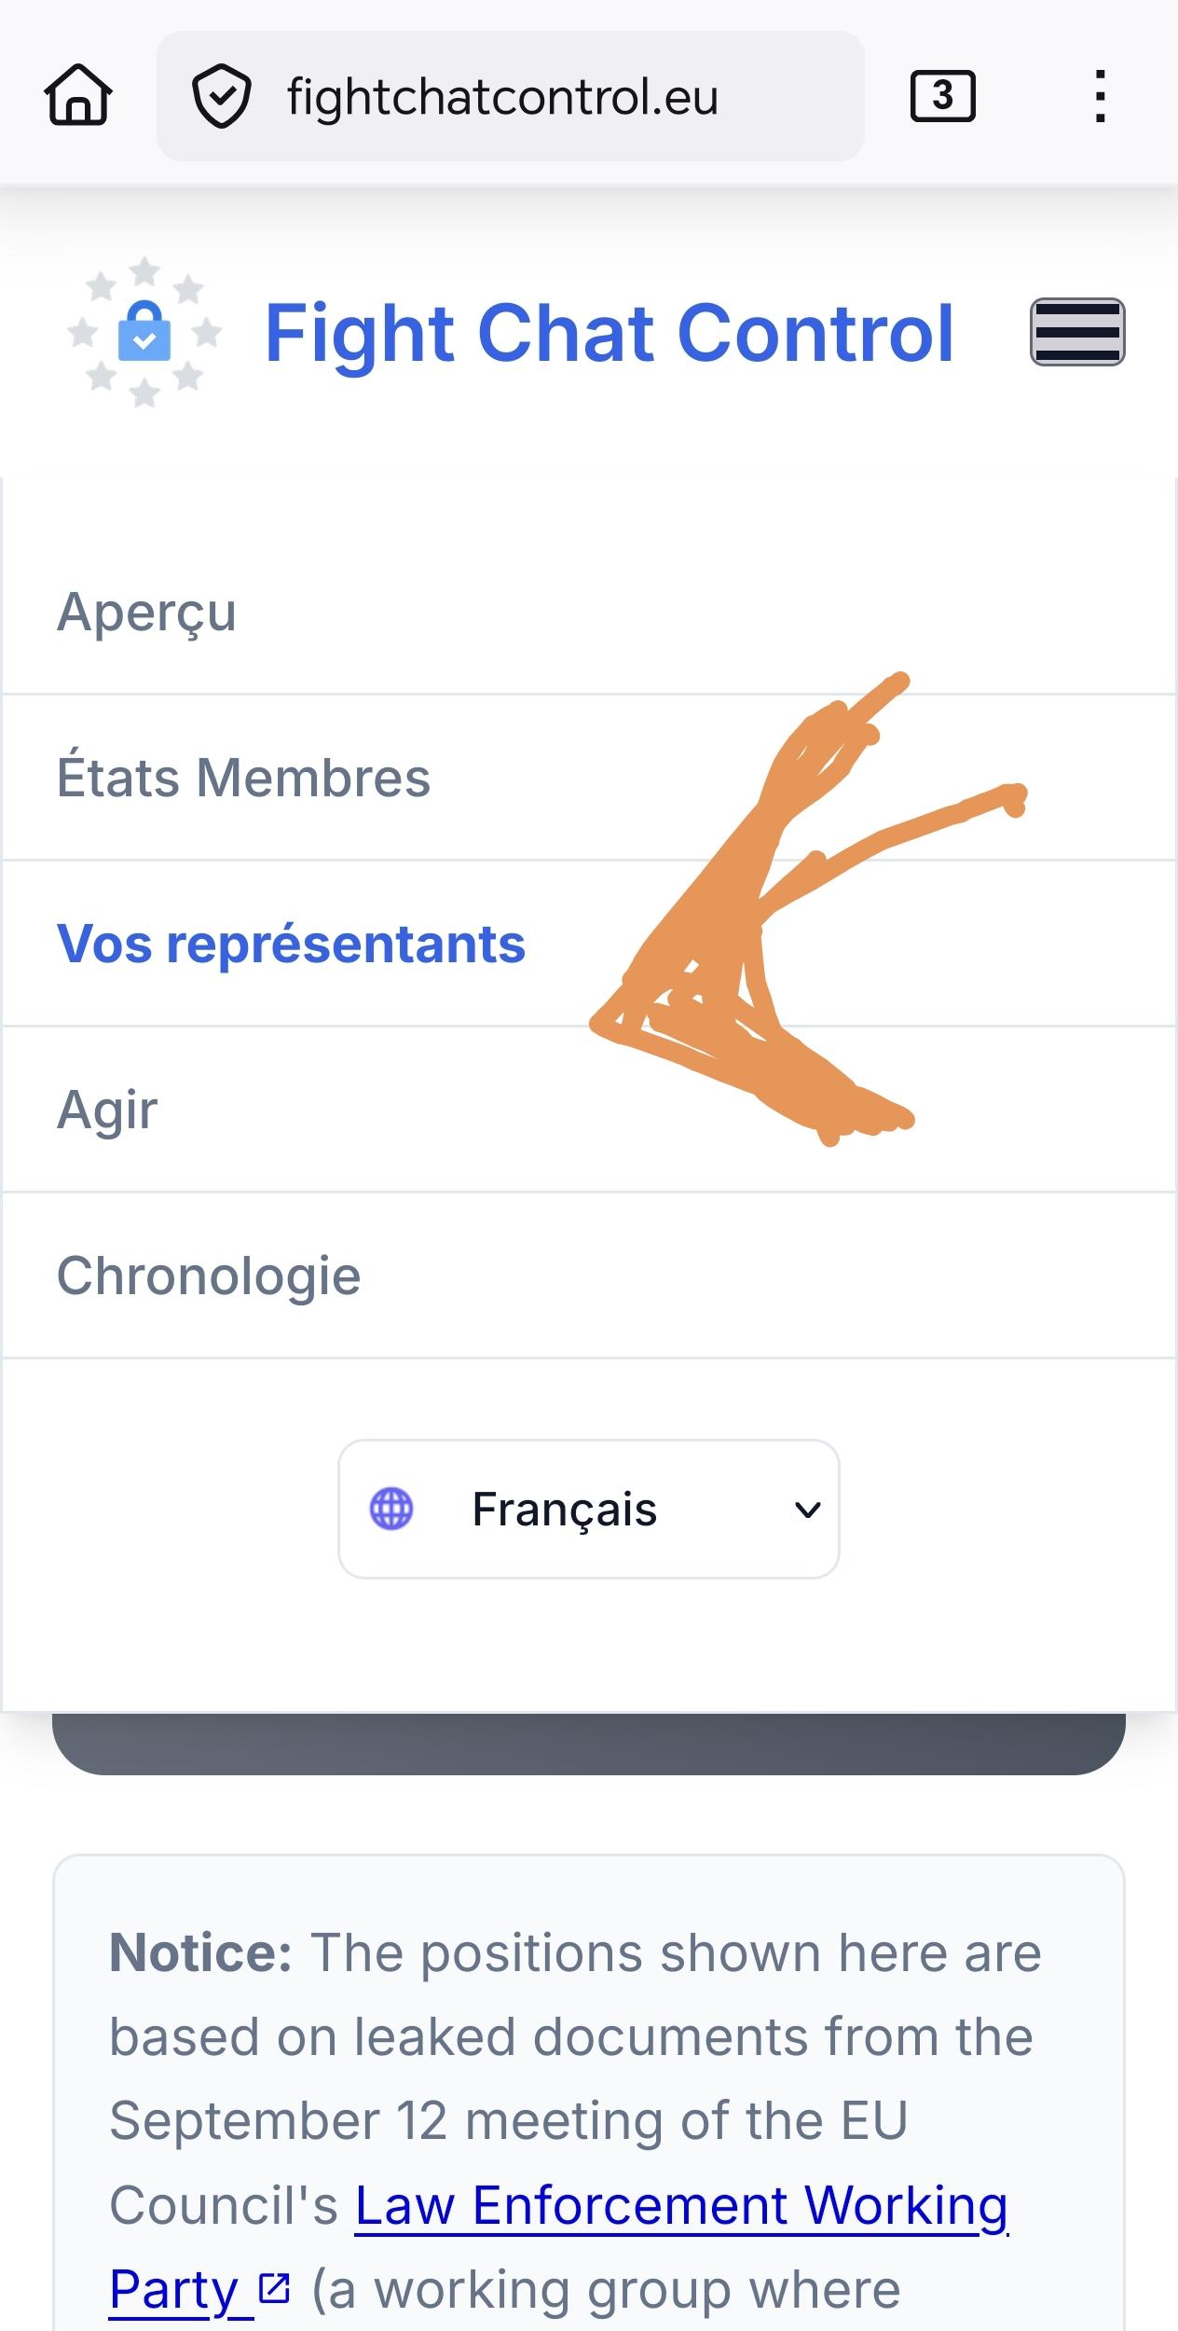
Task: Click the language selector chevron arrow
Action: pyautogui.click(x=807, y=1509)
